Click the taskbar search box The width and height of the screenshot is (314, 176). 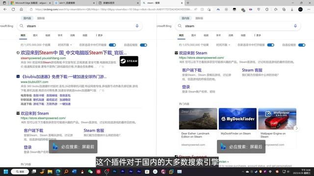click(20, 172)
